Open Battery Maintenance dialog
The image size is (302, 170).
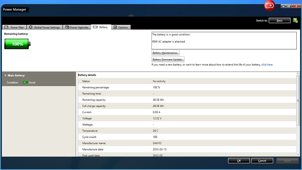pyautogui.click(x=165, y=53)
